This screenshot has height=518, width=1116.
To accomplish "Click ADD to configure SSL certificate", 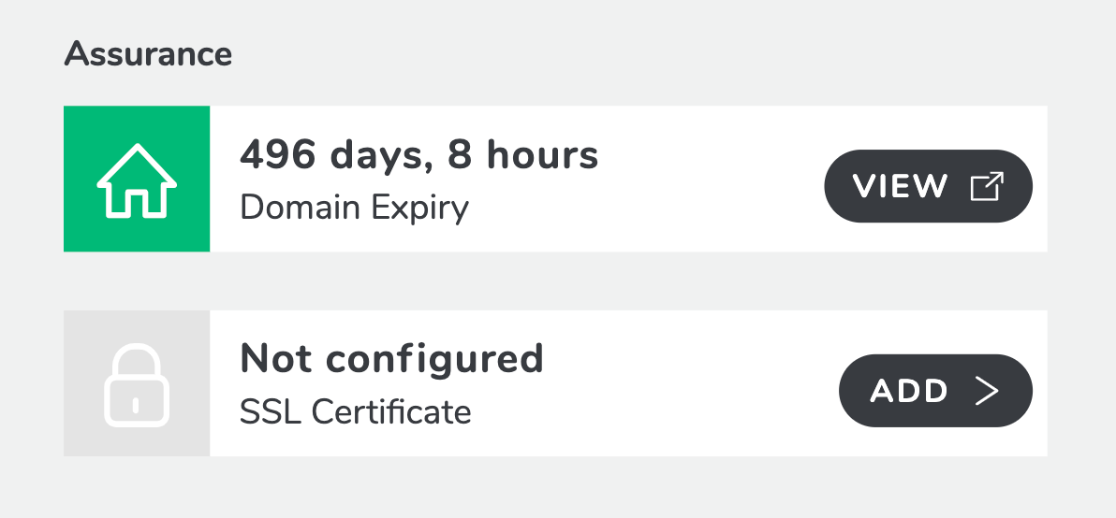I will (x=935, y=391).
